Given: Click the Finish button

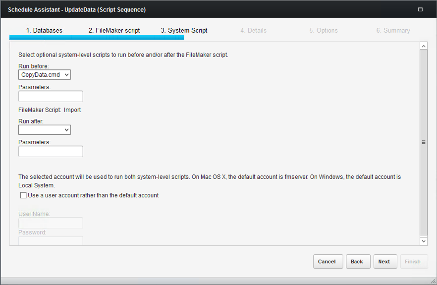Looking at the screenshot, I should [x=414, y=262].
